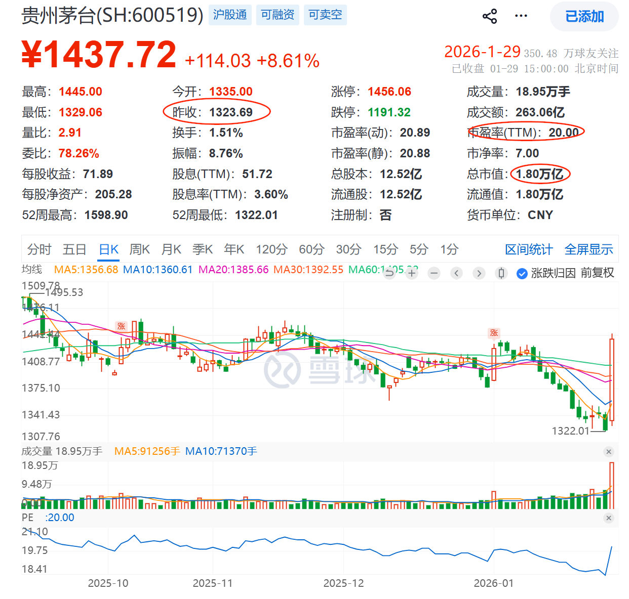Image resolution: width=629 pixels, height=599 pixels.
Task: Click the chart reset undo icon
Action: (389, 273)
